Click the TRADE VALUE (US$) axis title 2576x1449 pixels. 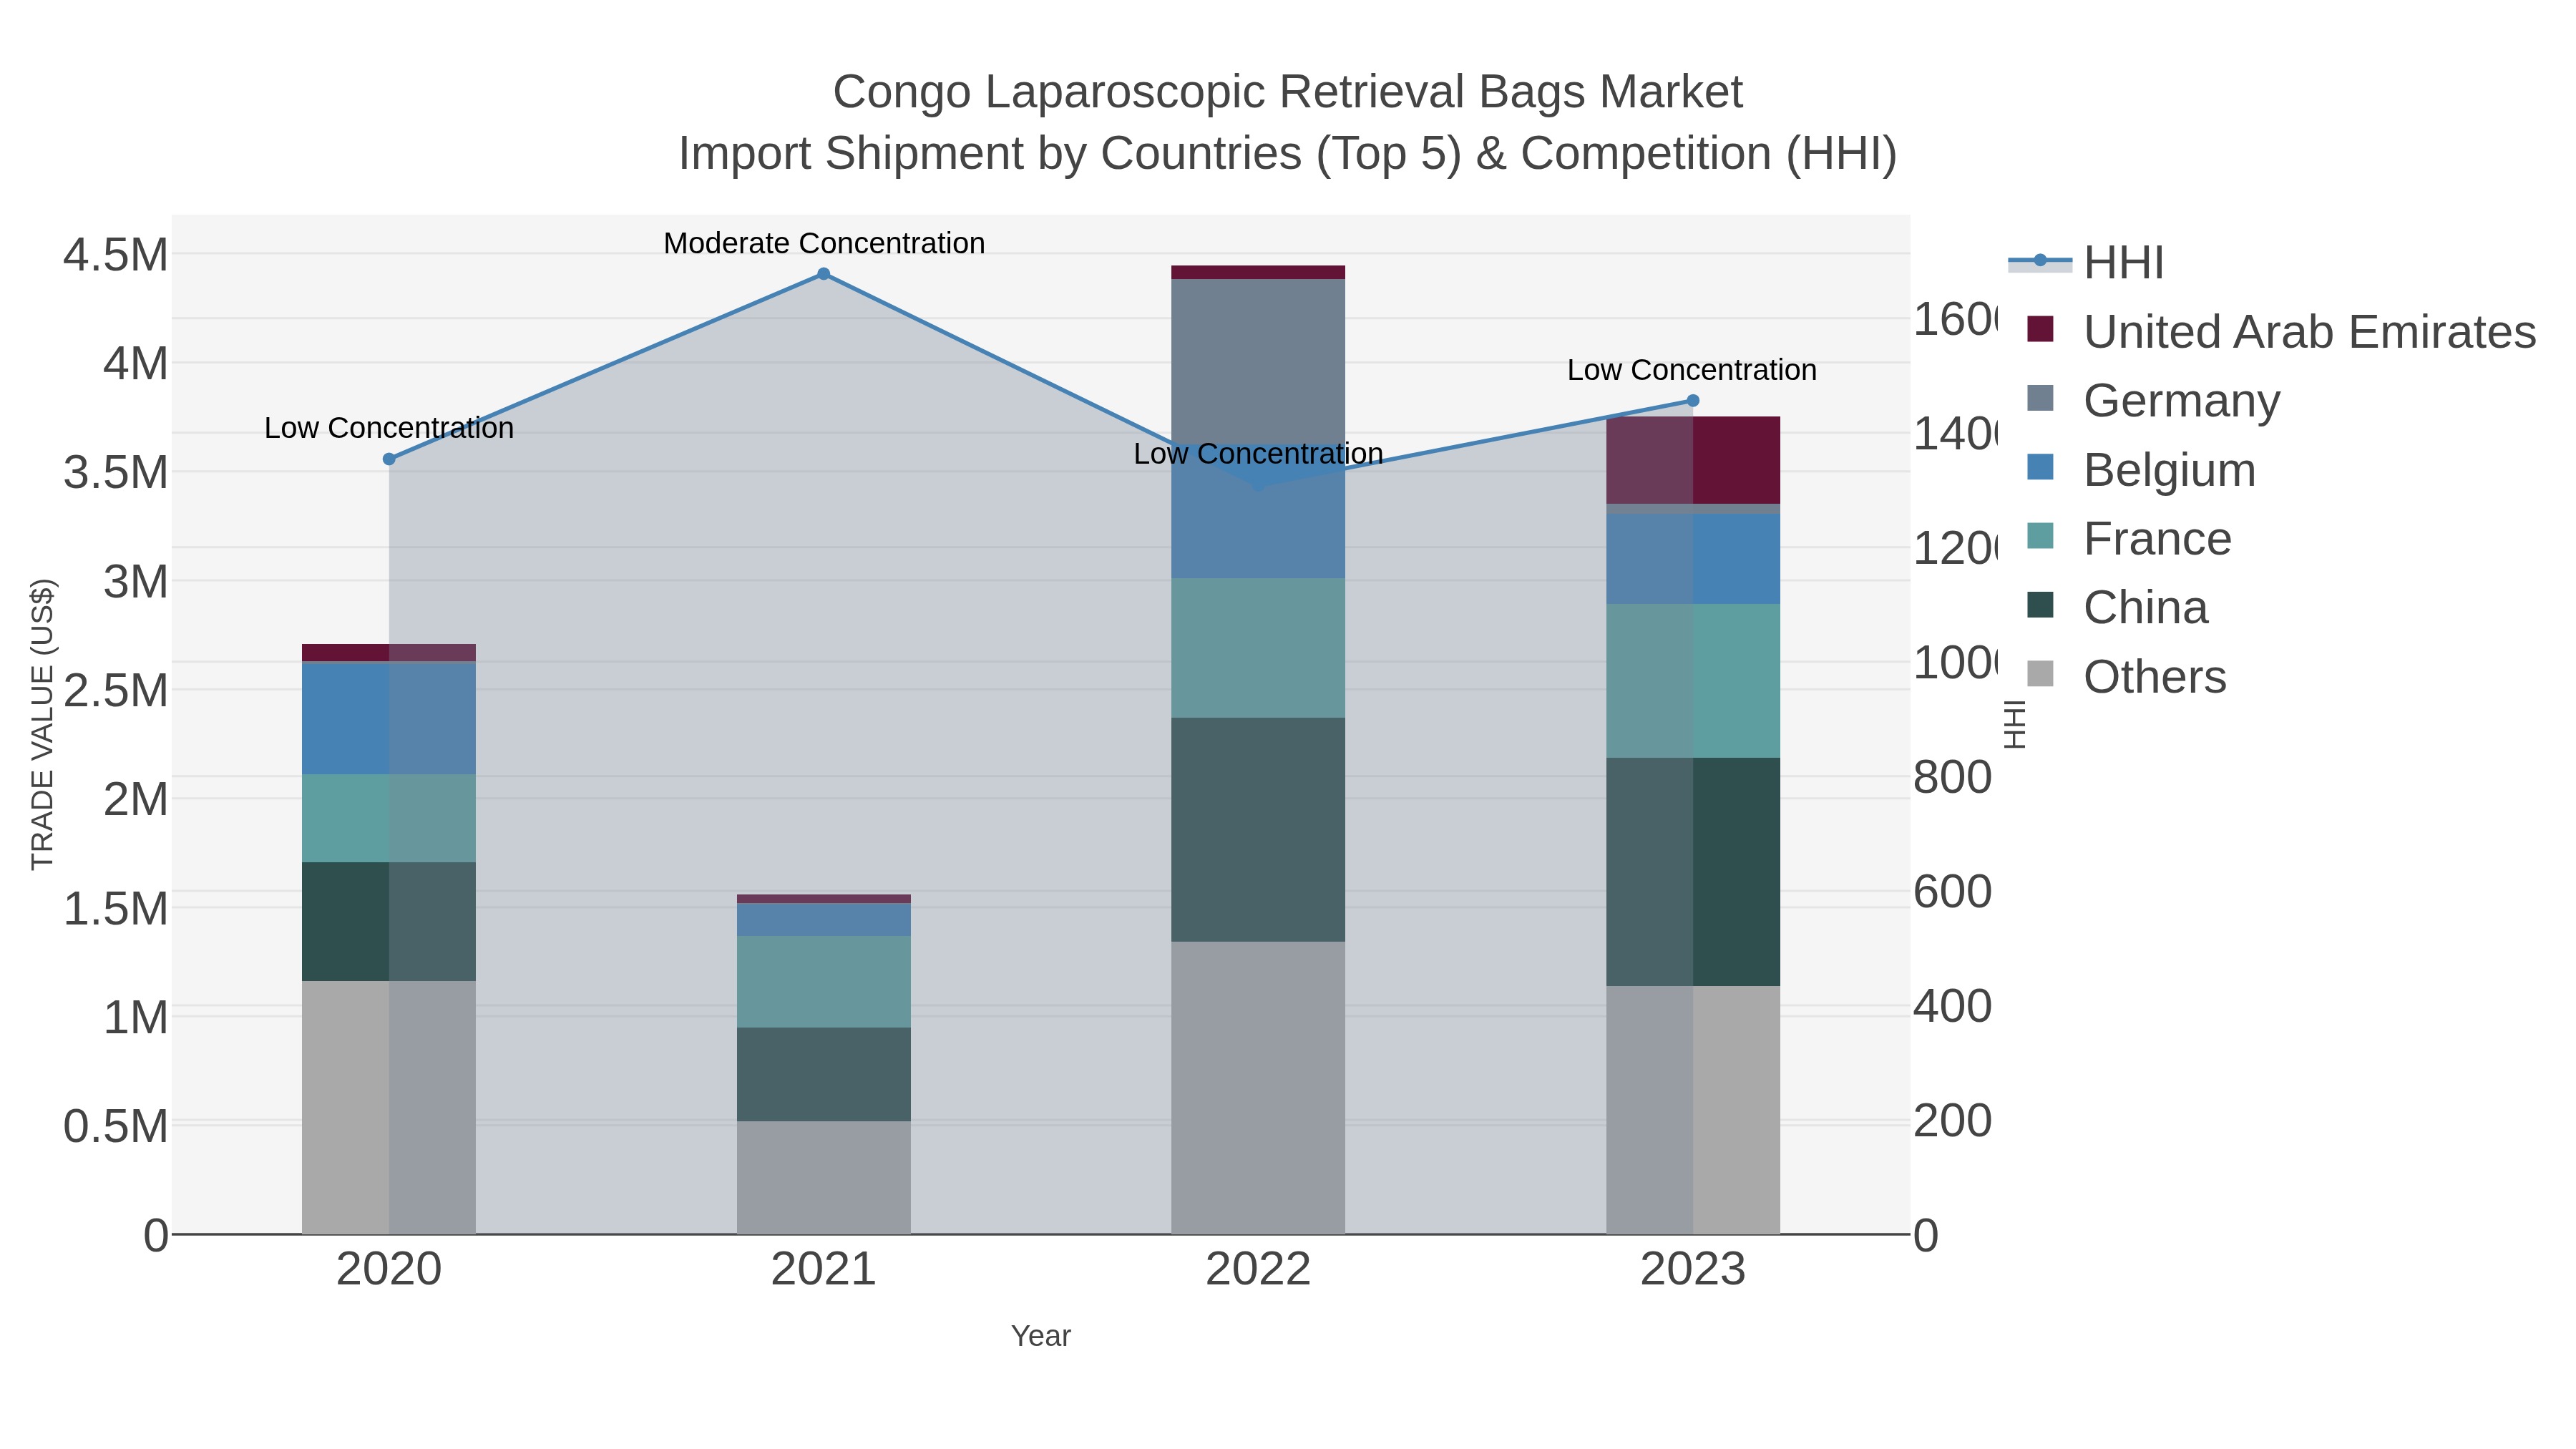point(42,724)
